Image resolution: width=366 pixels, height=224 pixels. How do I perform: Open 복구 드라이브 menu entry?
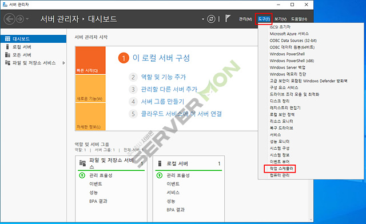pyautogui.click(x=281, y=128)
